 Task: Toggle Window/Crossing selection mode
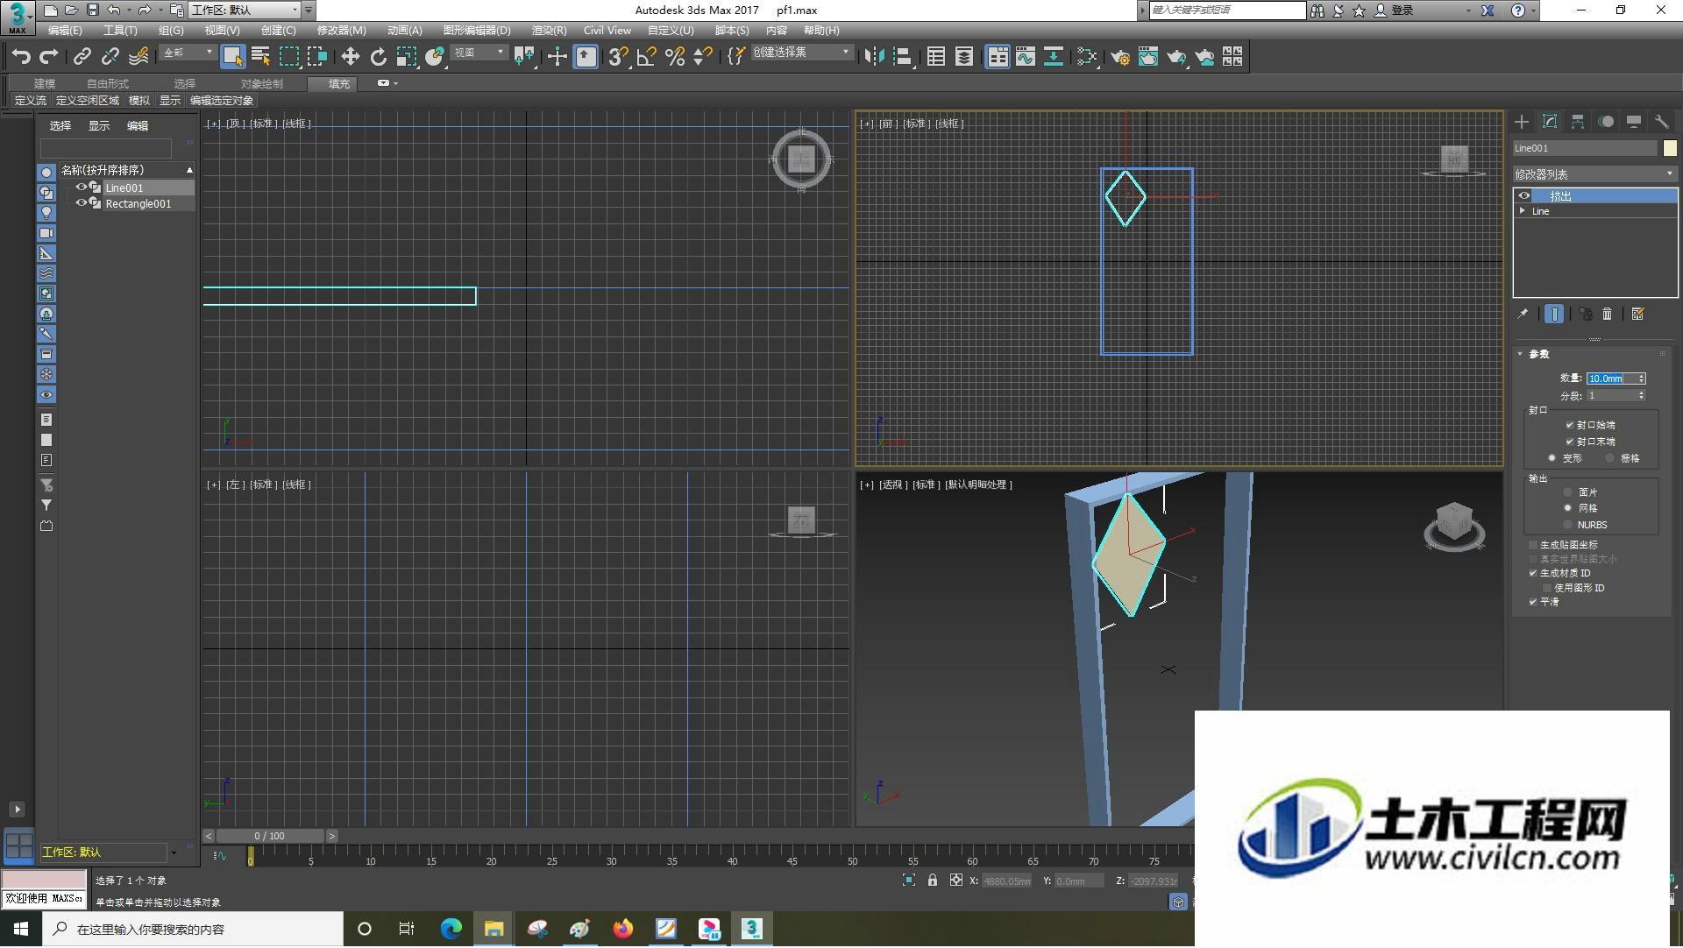click(316, 57)
